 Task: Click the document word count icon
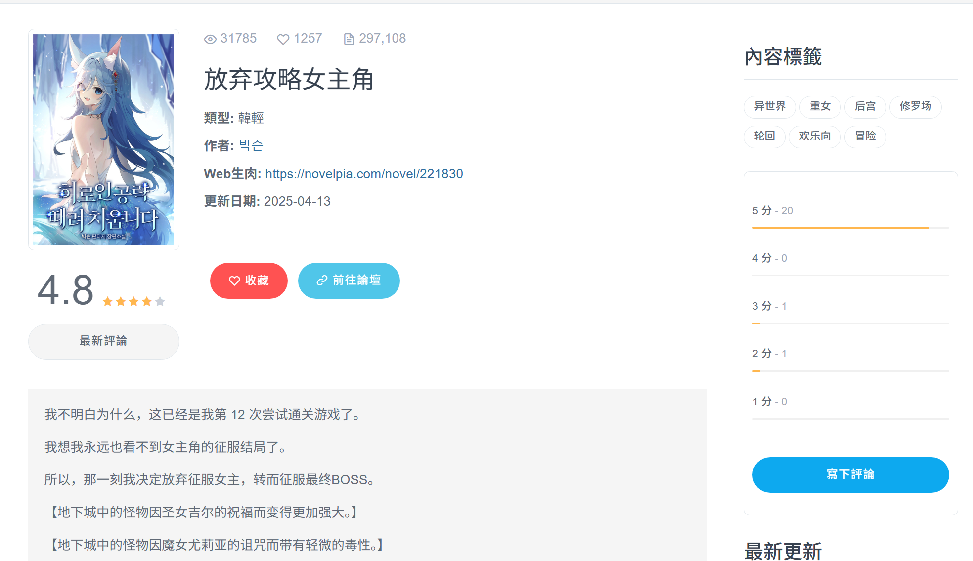[349, 39]
